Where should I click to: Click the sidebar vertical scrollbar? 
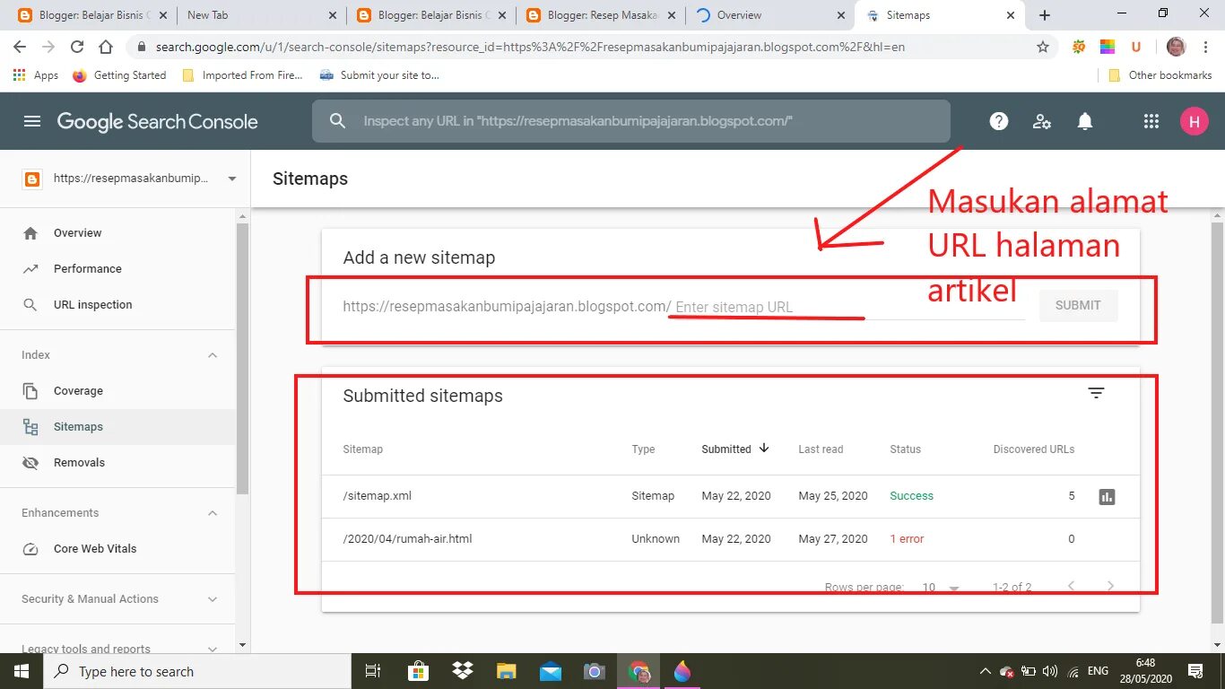[x=242, y=359]
